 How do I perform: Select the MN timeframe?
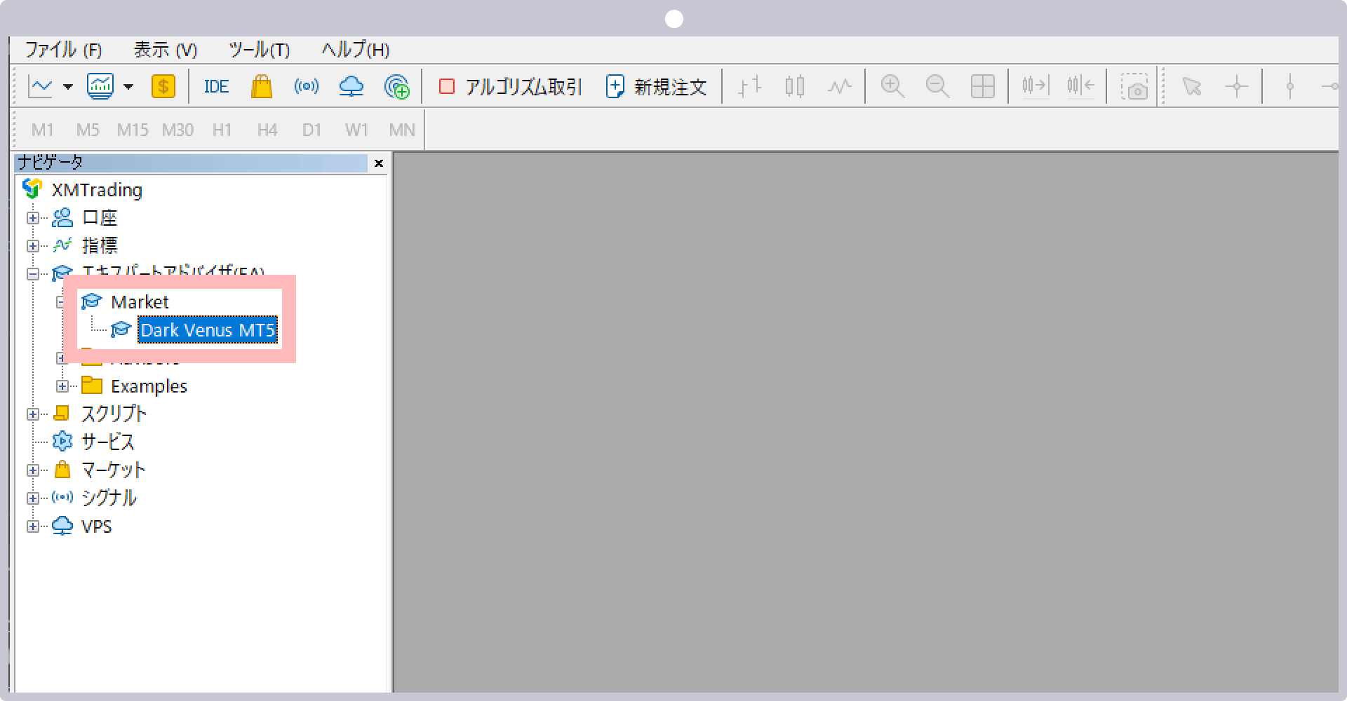pos(402,130)
